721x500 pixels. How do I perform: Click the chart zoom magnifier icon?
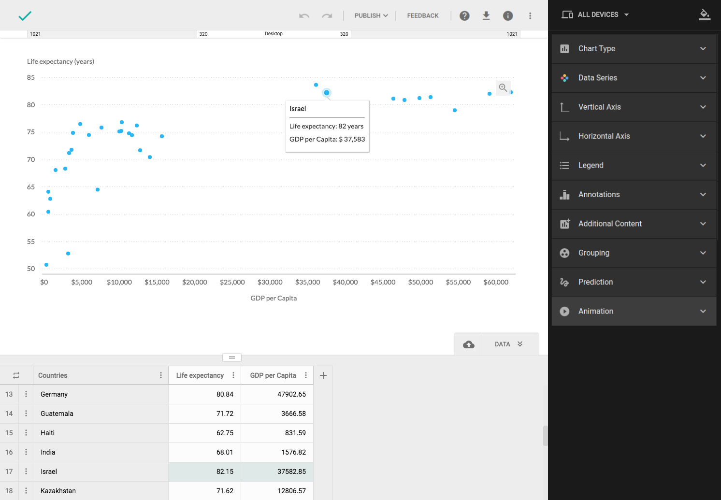(503, 88)
